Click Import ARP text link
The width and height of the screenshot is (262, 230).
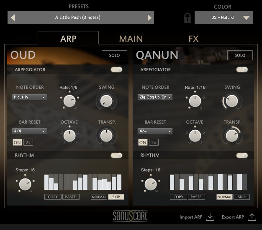click(191, 217)
